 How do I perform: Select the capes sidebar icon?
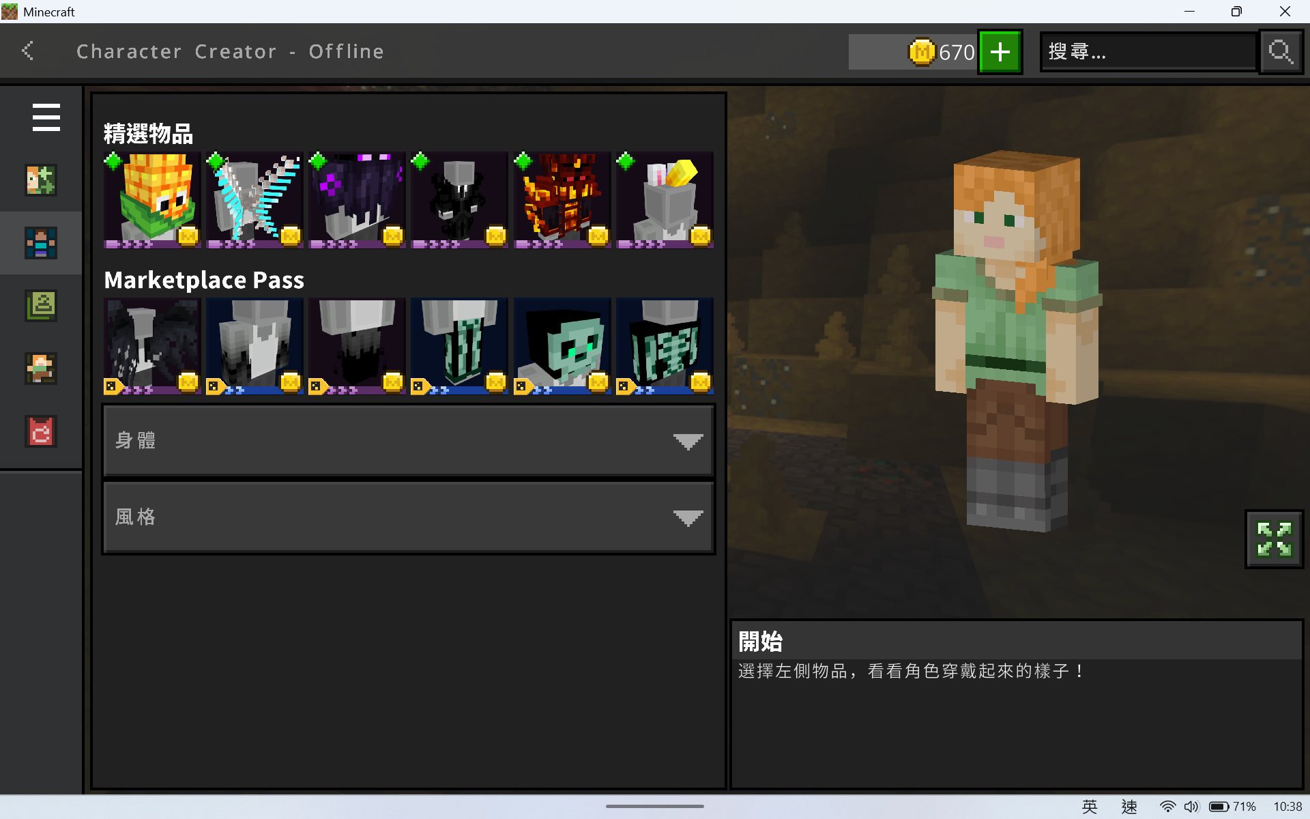point(41,431)
